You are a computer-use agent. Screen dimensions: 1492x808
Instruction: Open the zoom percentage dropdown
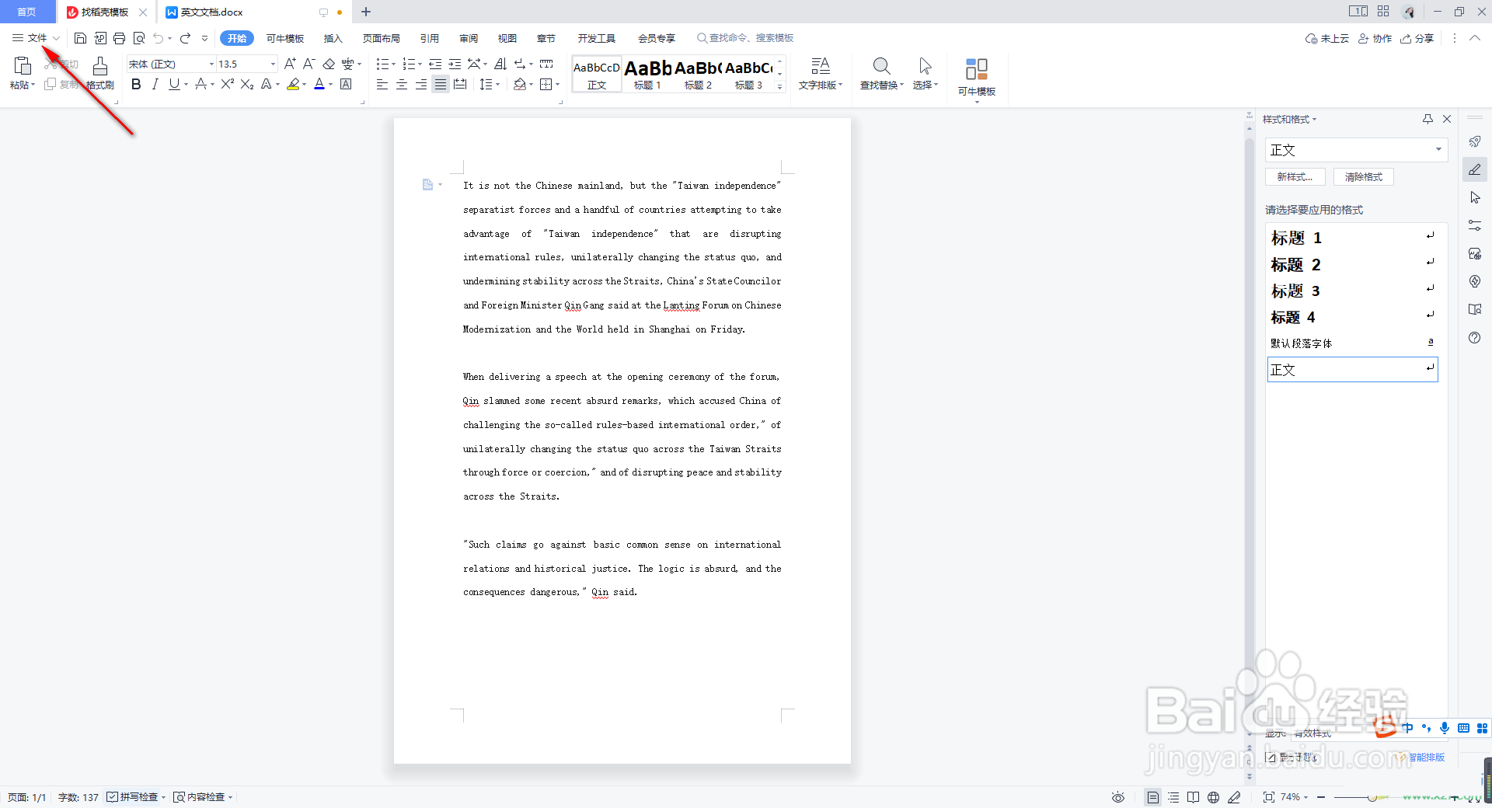(1305, 797)
